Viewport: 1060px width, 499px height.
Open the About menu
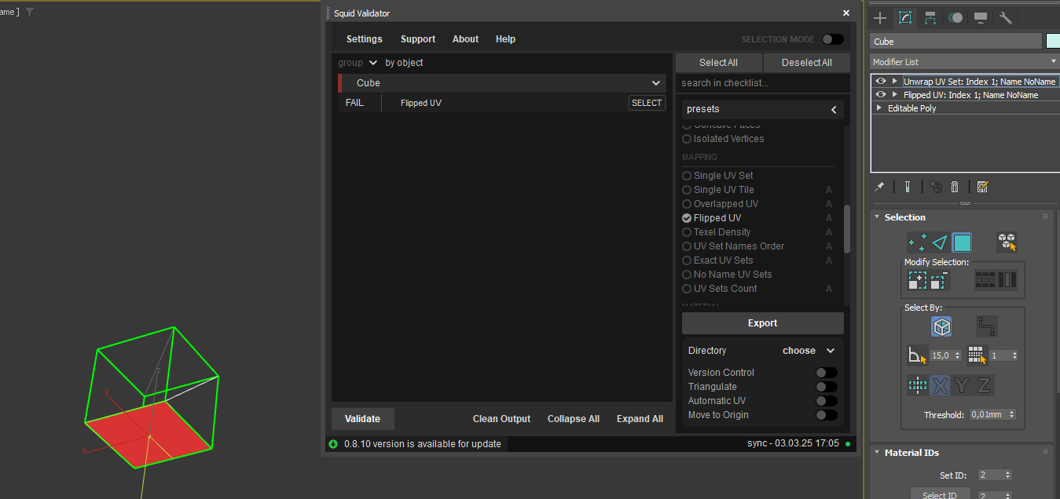(465, 39)
